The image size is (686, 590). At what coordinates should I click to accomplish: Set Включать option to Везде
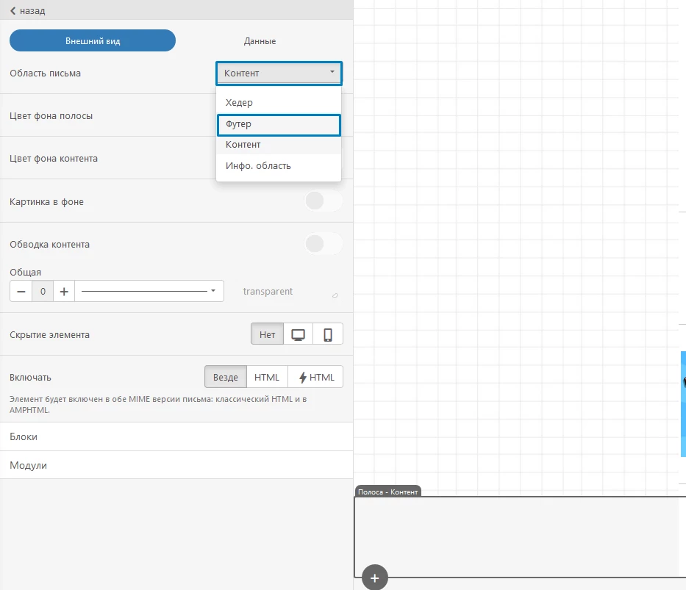tap(226, 377)
